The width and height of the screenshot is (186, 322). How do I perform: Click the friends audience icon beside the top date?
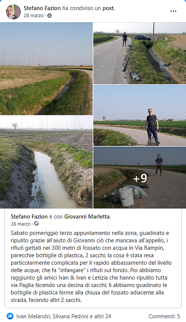point(49,16)
